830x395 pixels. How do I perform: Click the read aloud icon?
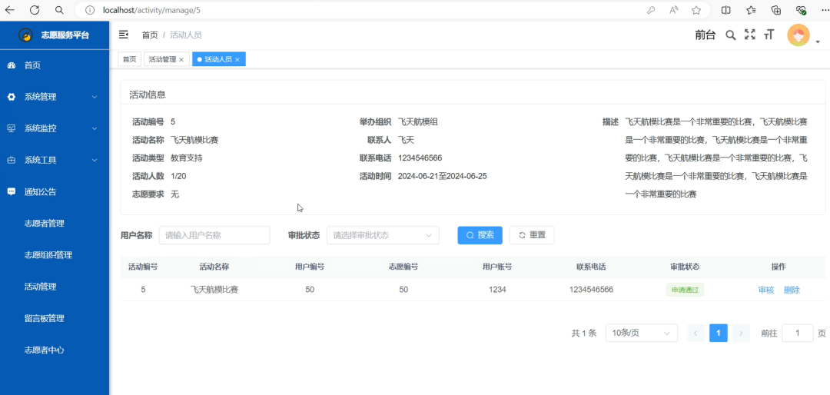point(674,10)
